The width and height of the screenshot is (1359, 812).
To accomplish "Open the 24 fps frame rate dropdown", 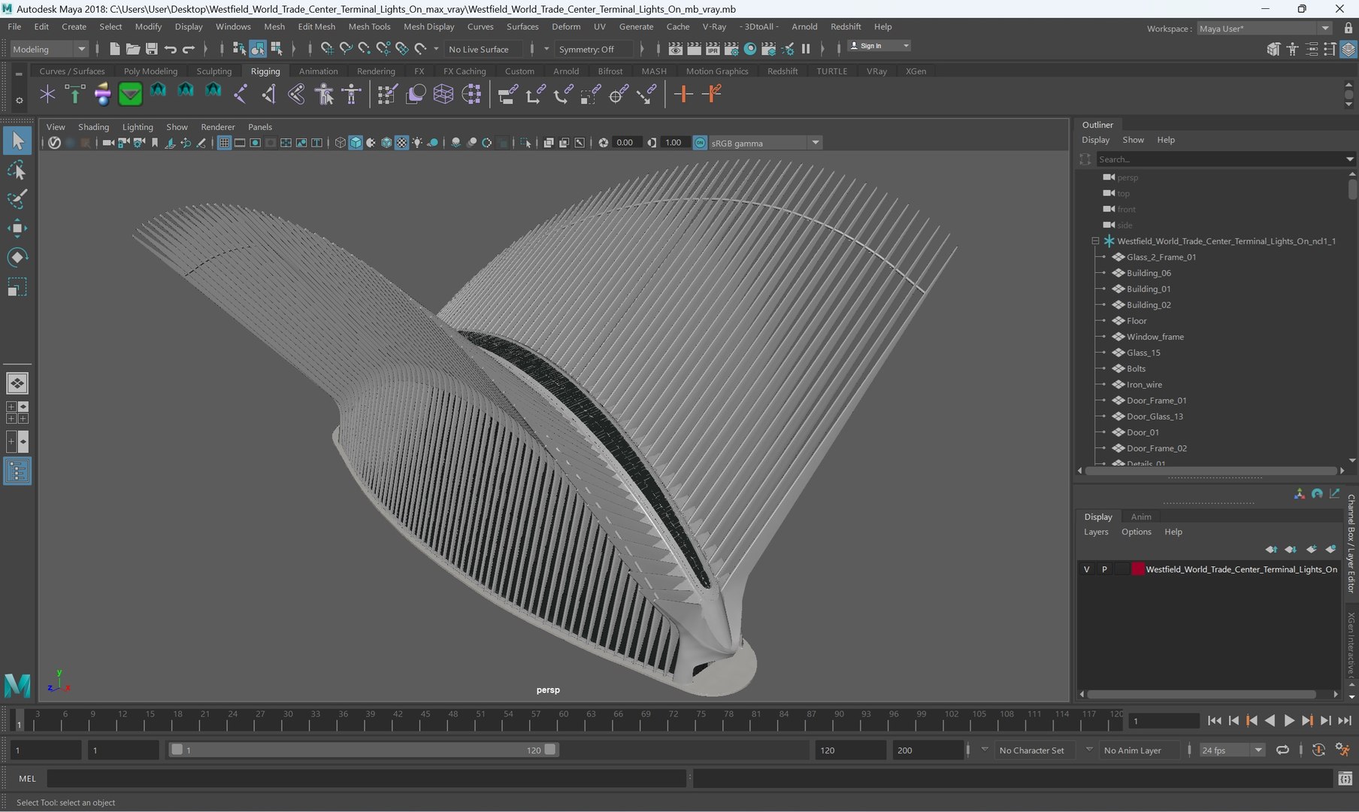I will [1232, 750].
